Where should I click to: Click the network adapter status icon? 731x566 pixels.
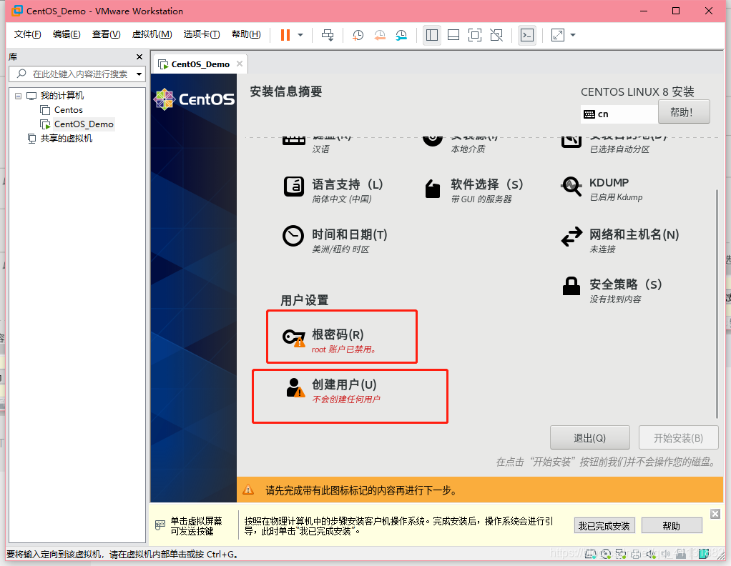(621, 554)
